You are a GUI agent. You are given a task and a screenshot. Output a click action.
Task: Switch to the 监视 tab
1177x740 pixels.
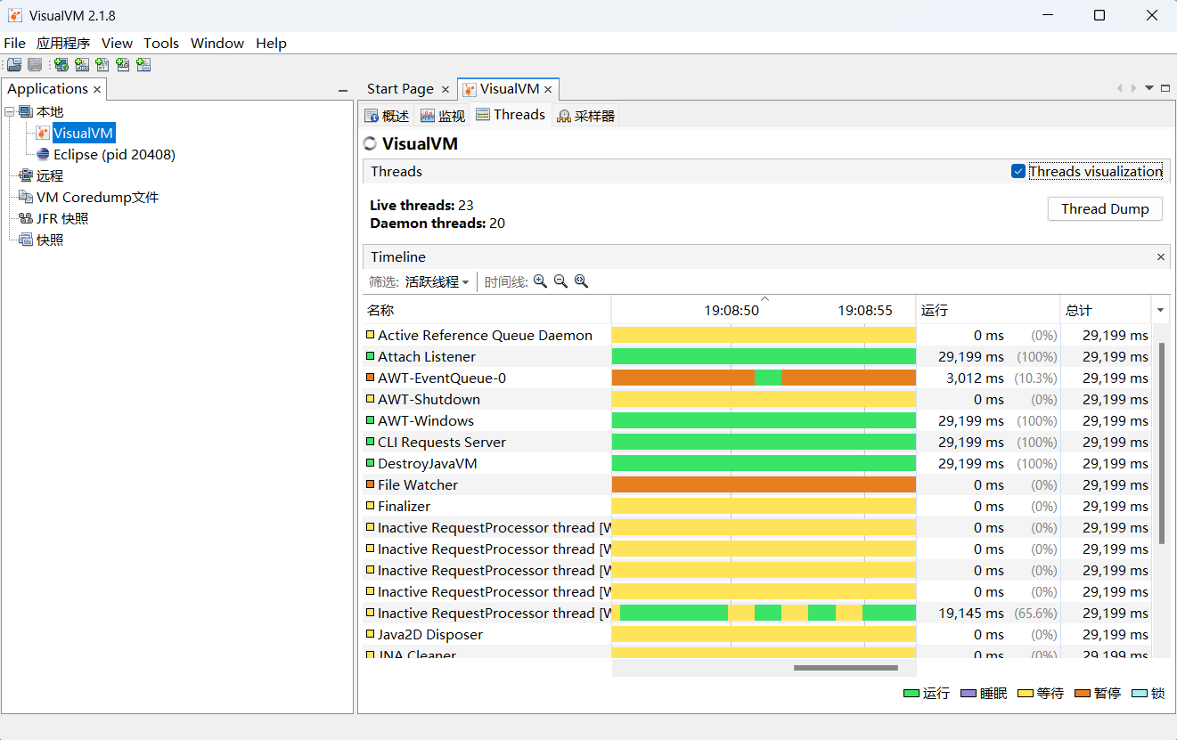click(x=442, y=115)
